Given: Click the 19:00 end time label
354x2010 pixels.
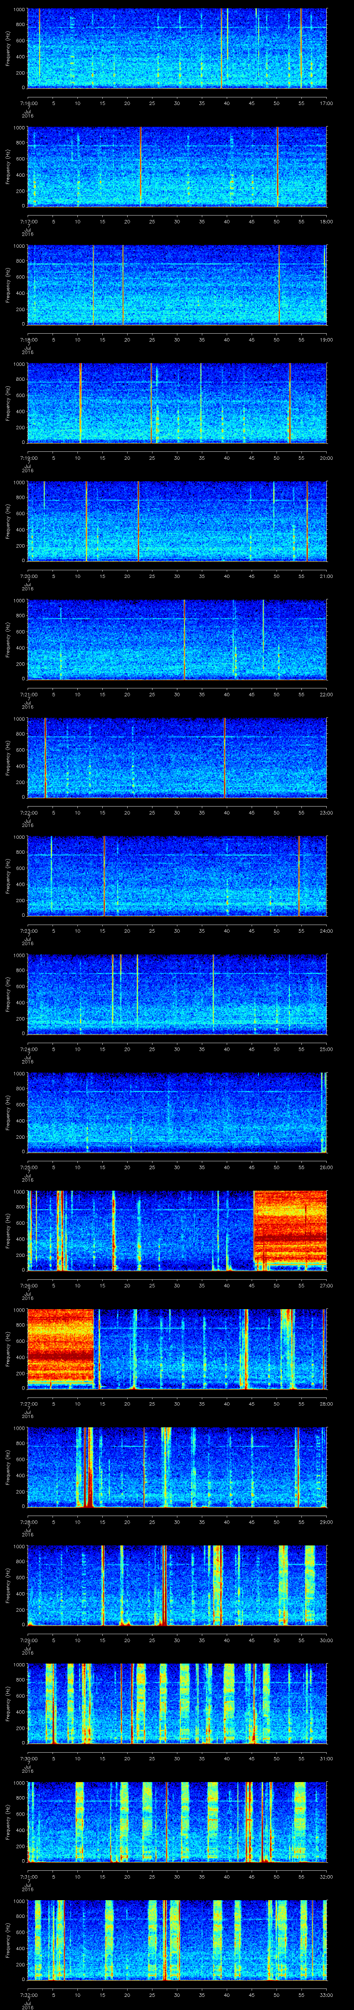Looking at the screenshot, I should [x=326, y=340].
